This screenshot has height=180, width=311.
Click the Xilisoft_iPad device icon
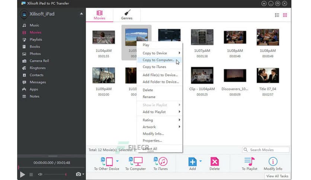click(24, 14)
